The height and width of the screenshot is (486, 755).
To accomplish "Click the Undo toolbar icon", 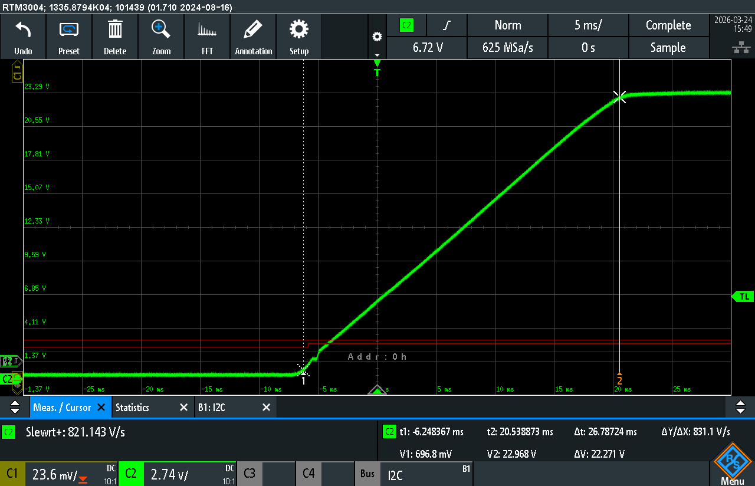I will coord(23,37).
